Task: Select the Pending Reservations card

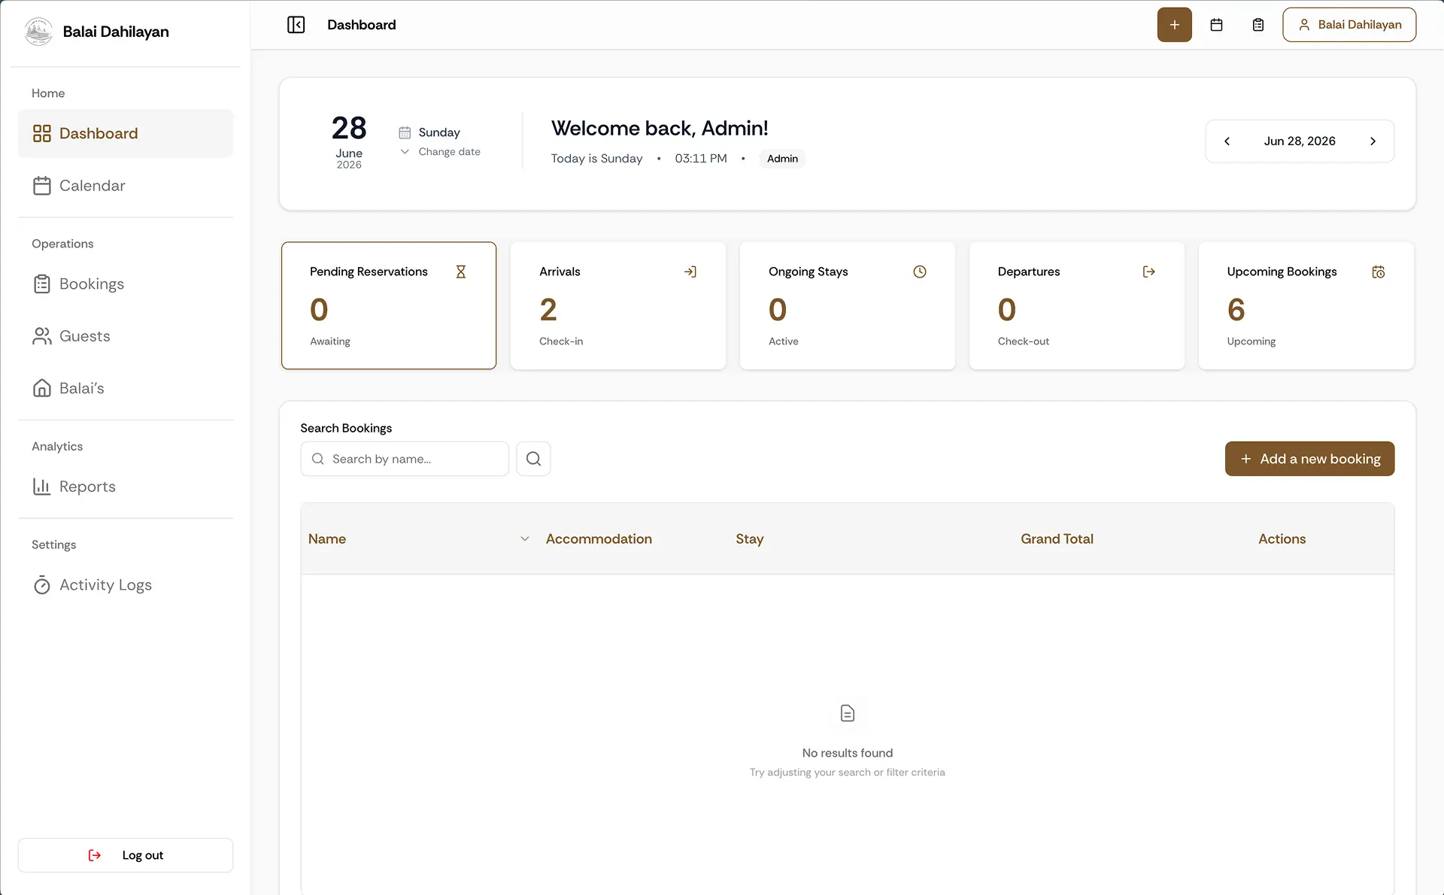Action: point(389,305)
